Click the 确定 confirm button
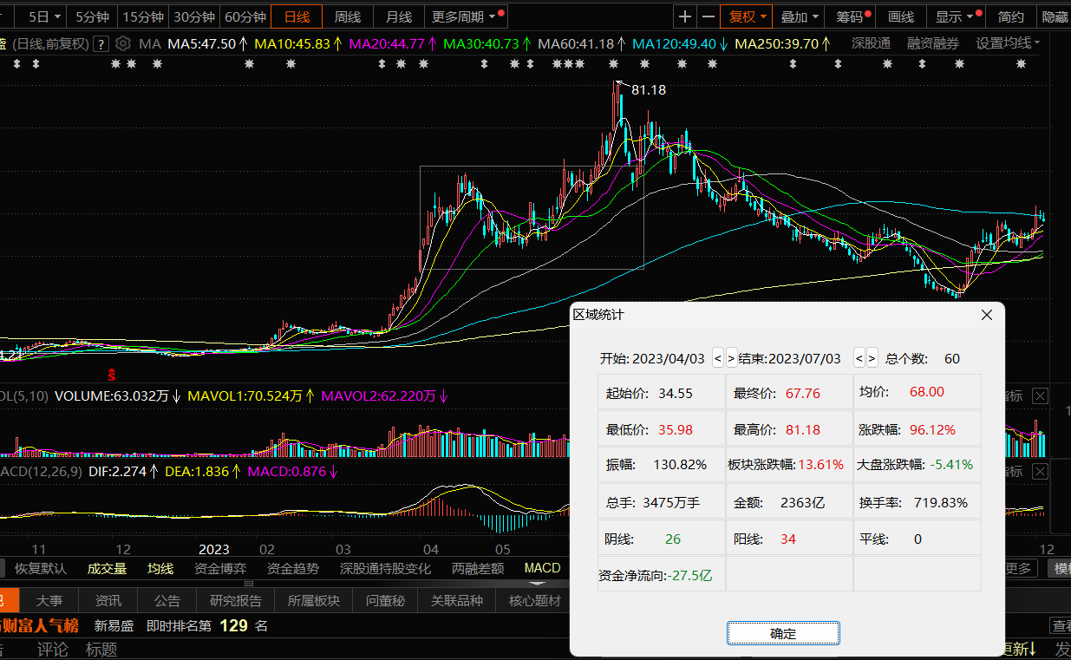The width and height of the screenshot is (1071, 660). (783, 633)
